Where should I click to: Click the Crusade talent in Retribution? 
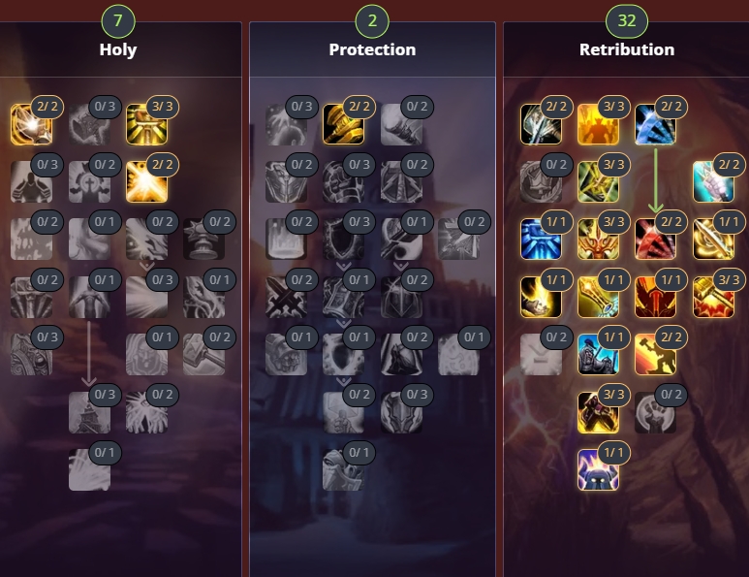point(598,124)
